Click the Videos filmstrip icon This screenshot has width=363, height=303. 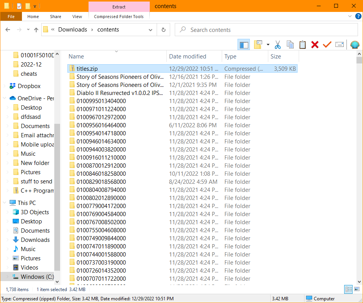(x=15, y=268)
